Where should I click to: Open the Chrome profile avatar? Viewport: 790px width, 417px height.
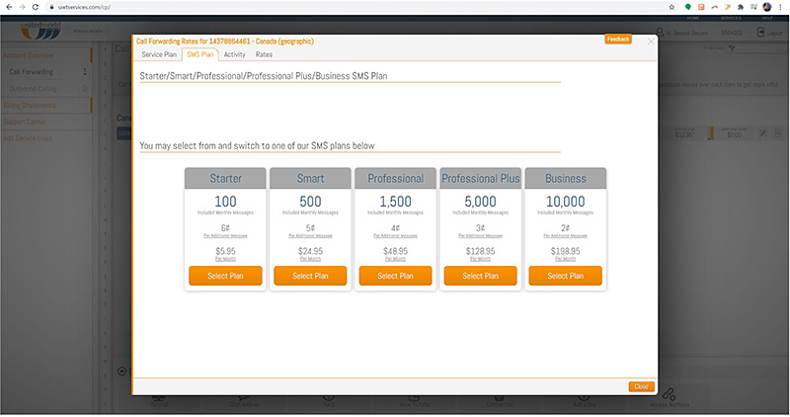click(767, 7)
